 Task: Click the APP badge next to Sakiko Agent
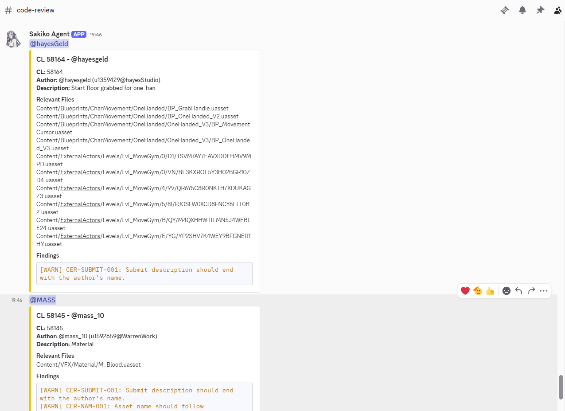[79, 34]
